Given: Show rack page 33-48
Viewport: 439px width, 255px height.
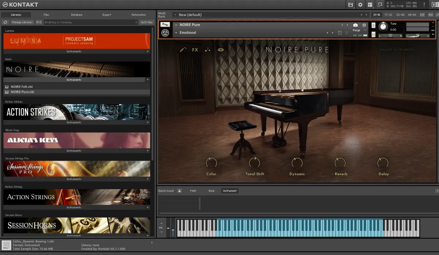Looking at the screenshot, I should tap(400, 15).
